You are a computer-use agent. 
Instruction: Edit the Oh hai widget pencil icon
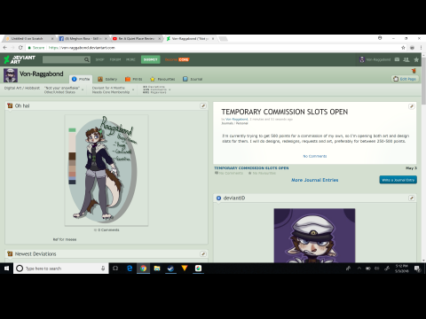[203, 105]
